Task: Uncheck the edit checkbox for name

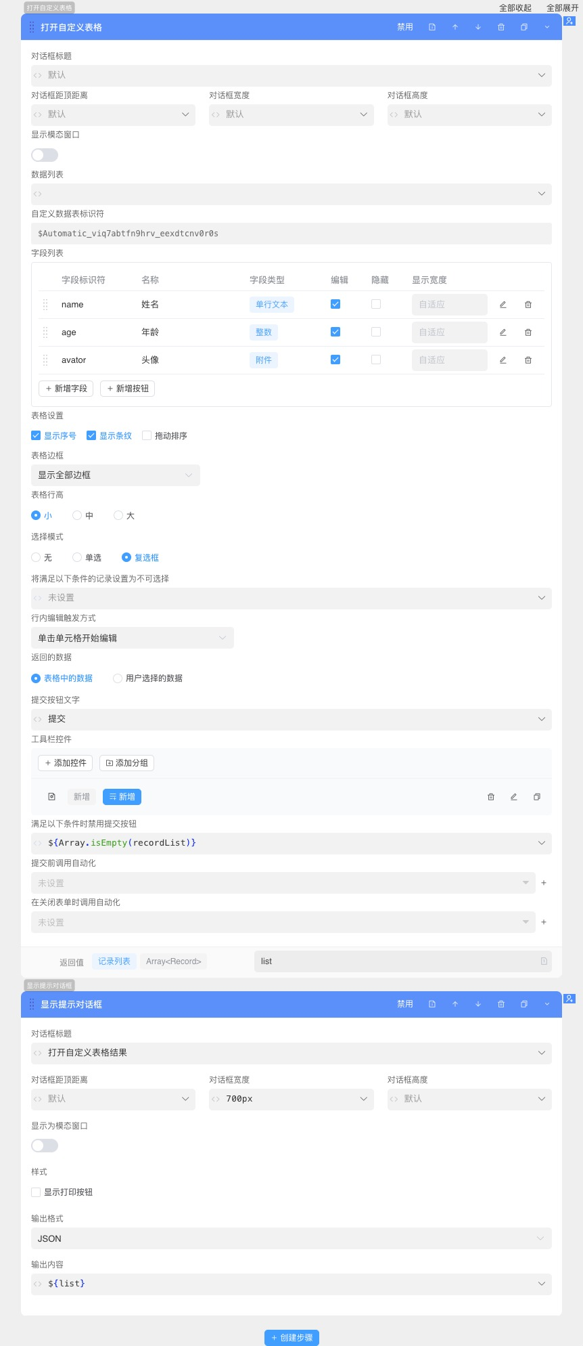Action: click(335, 304)
